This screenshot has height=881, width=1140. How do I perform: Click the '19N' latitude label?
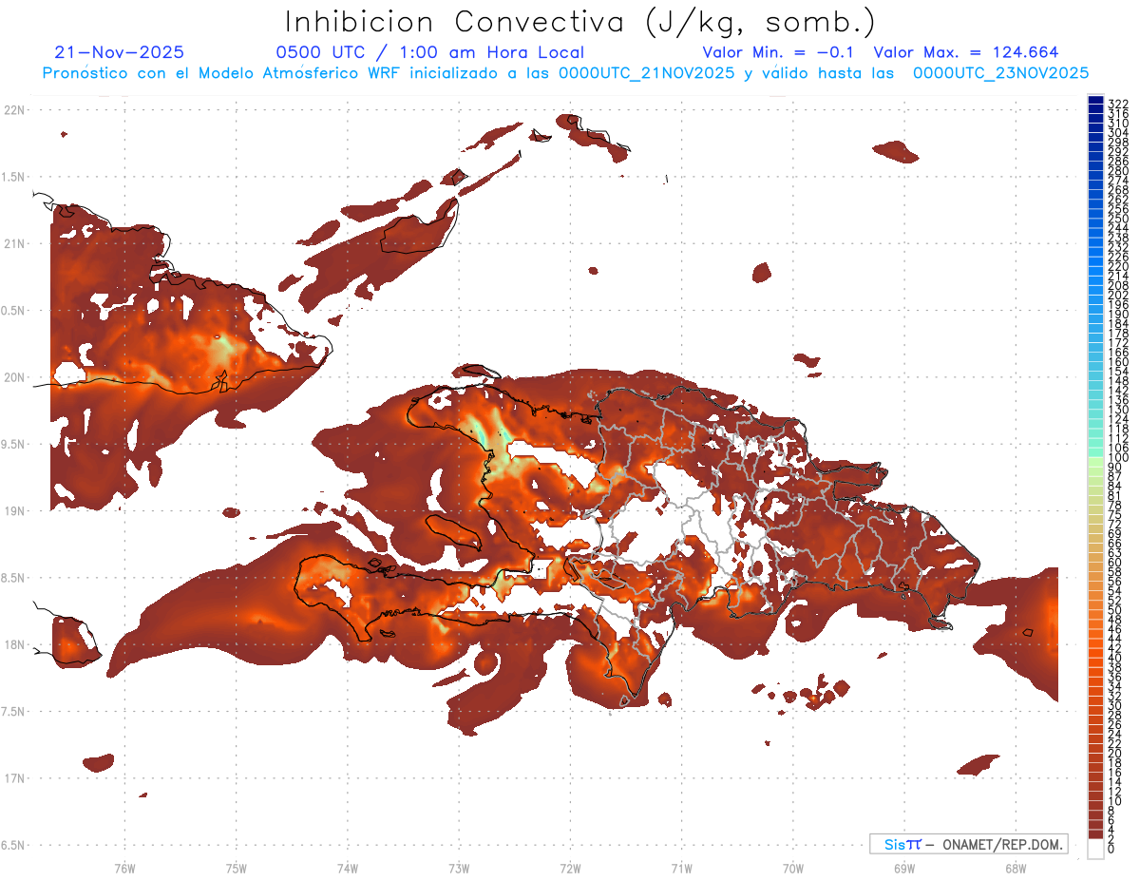tap(14, 511)
